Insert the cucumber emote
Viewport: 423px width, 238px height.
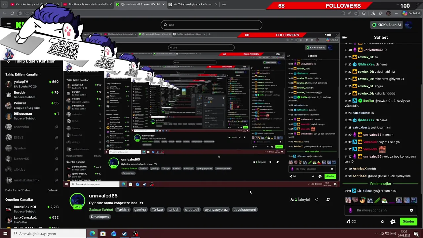coord(377,200)
